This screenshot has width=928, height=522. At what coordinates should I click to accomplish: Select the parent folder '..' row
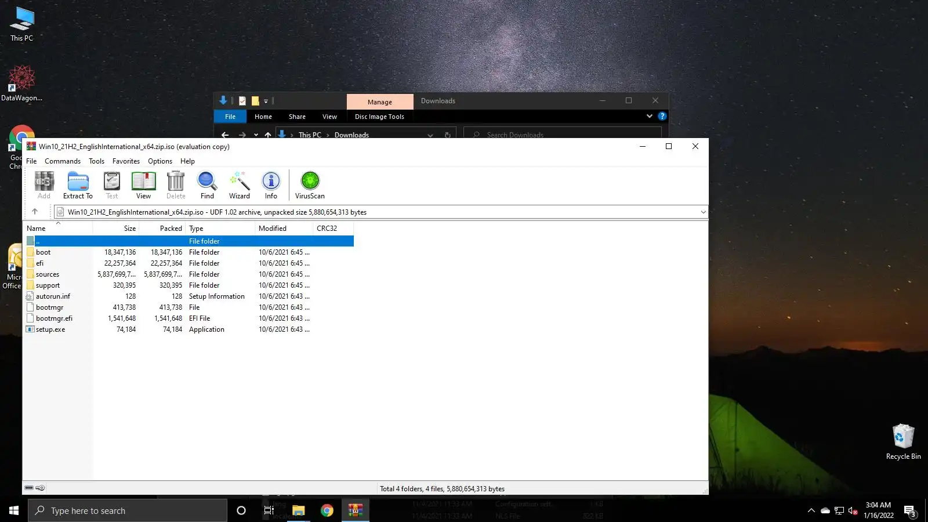(x=188, y=241)
